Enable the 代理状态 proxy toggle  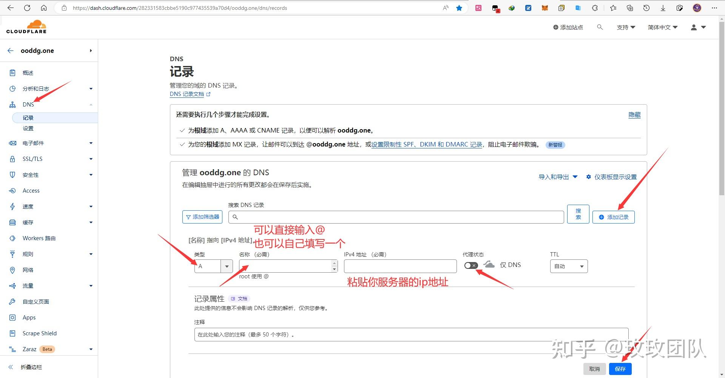click(471, 265)
